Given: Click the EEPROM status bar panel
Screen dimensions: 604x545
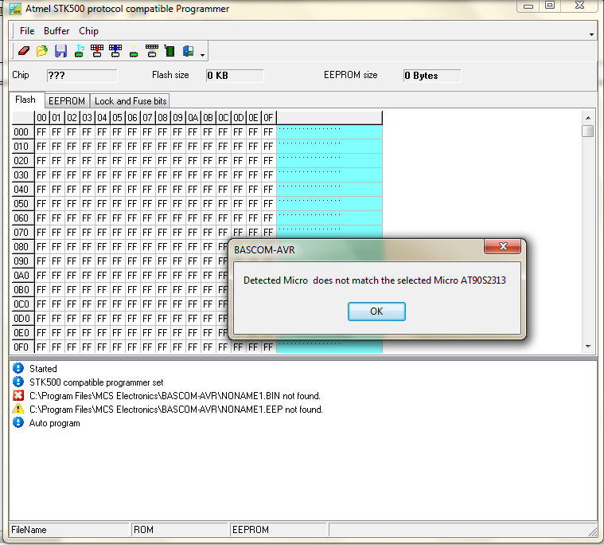Looking at the screenshot, I should 279,530.
